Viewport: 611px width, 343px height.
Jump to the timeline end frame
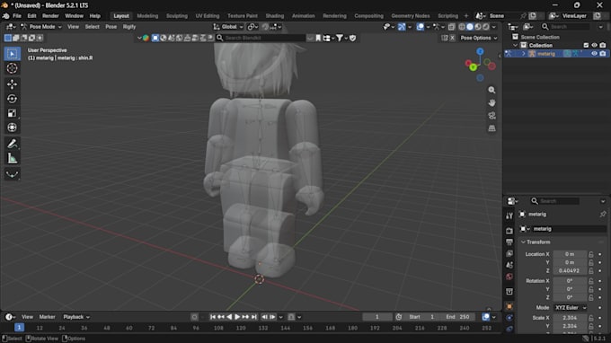point(254,317)
